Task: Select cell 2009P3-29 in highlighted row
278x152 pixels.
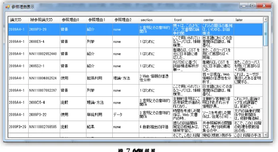Action: (x=44, y=29)
